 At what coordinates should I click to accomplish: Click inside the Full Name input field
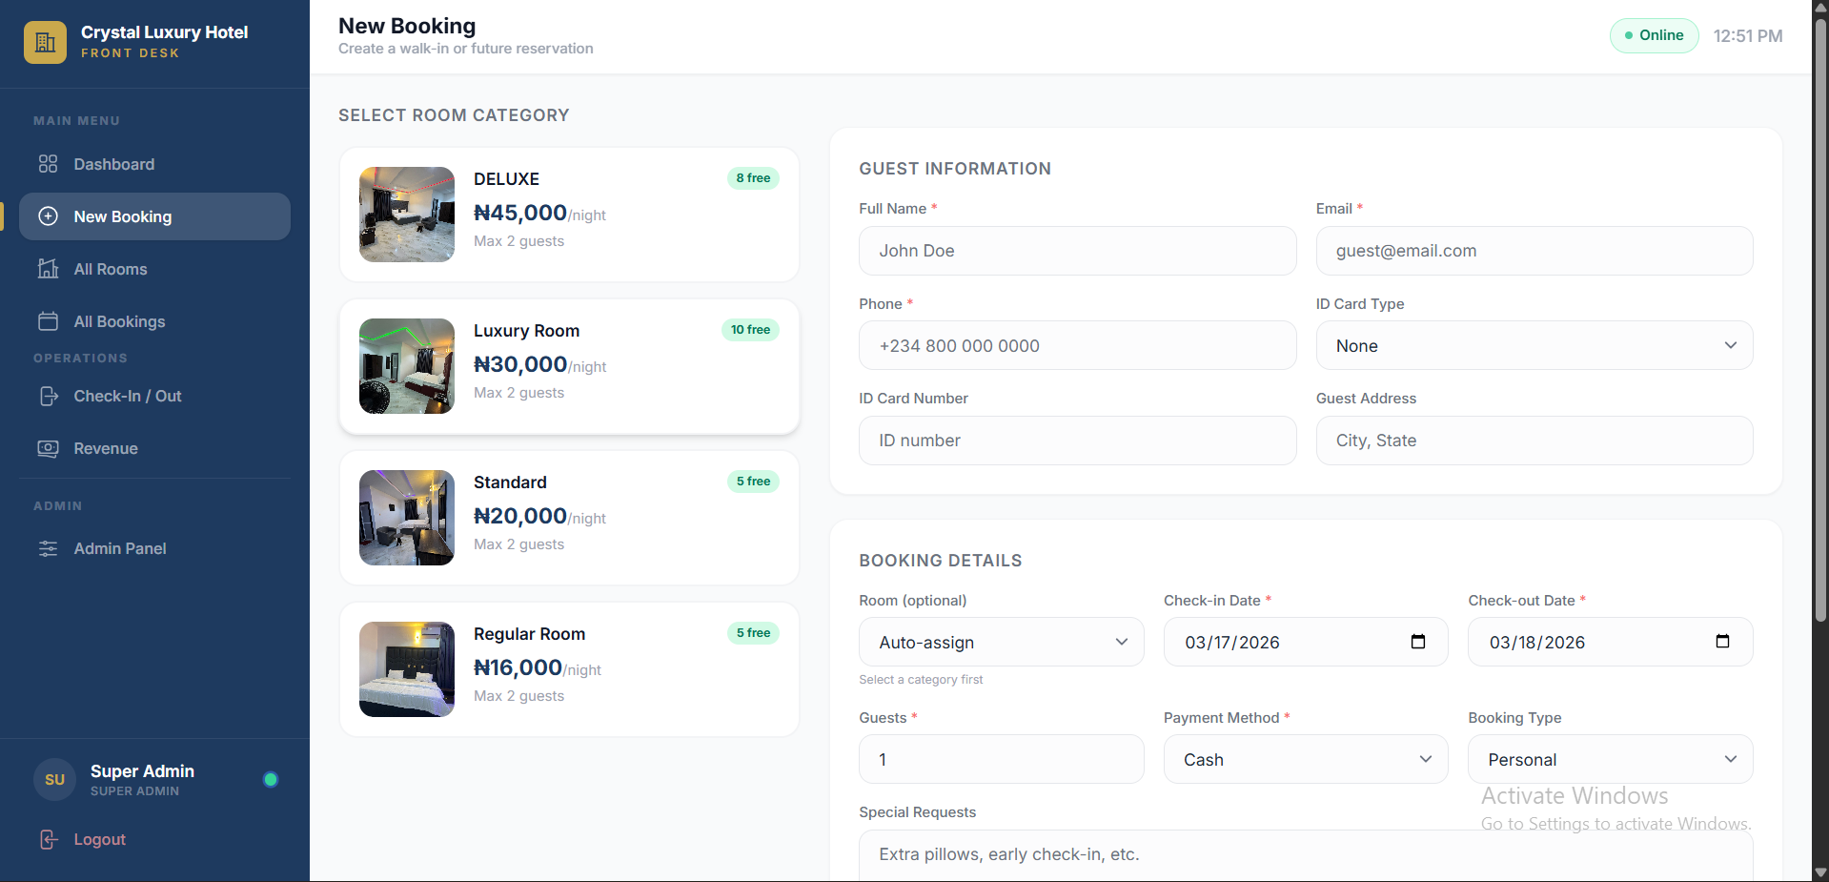[1076, 251]
